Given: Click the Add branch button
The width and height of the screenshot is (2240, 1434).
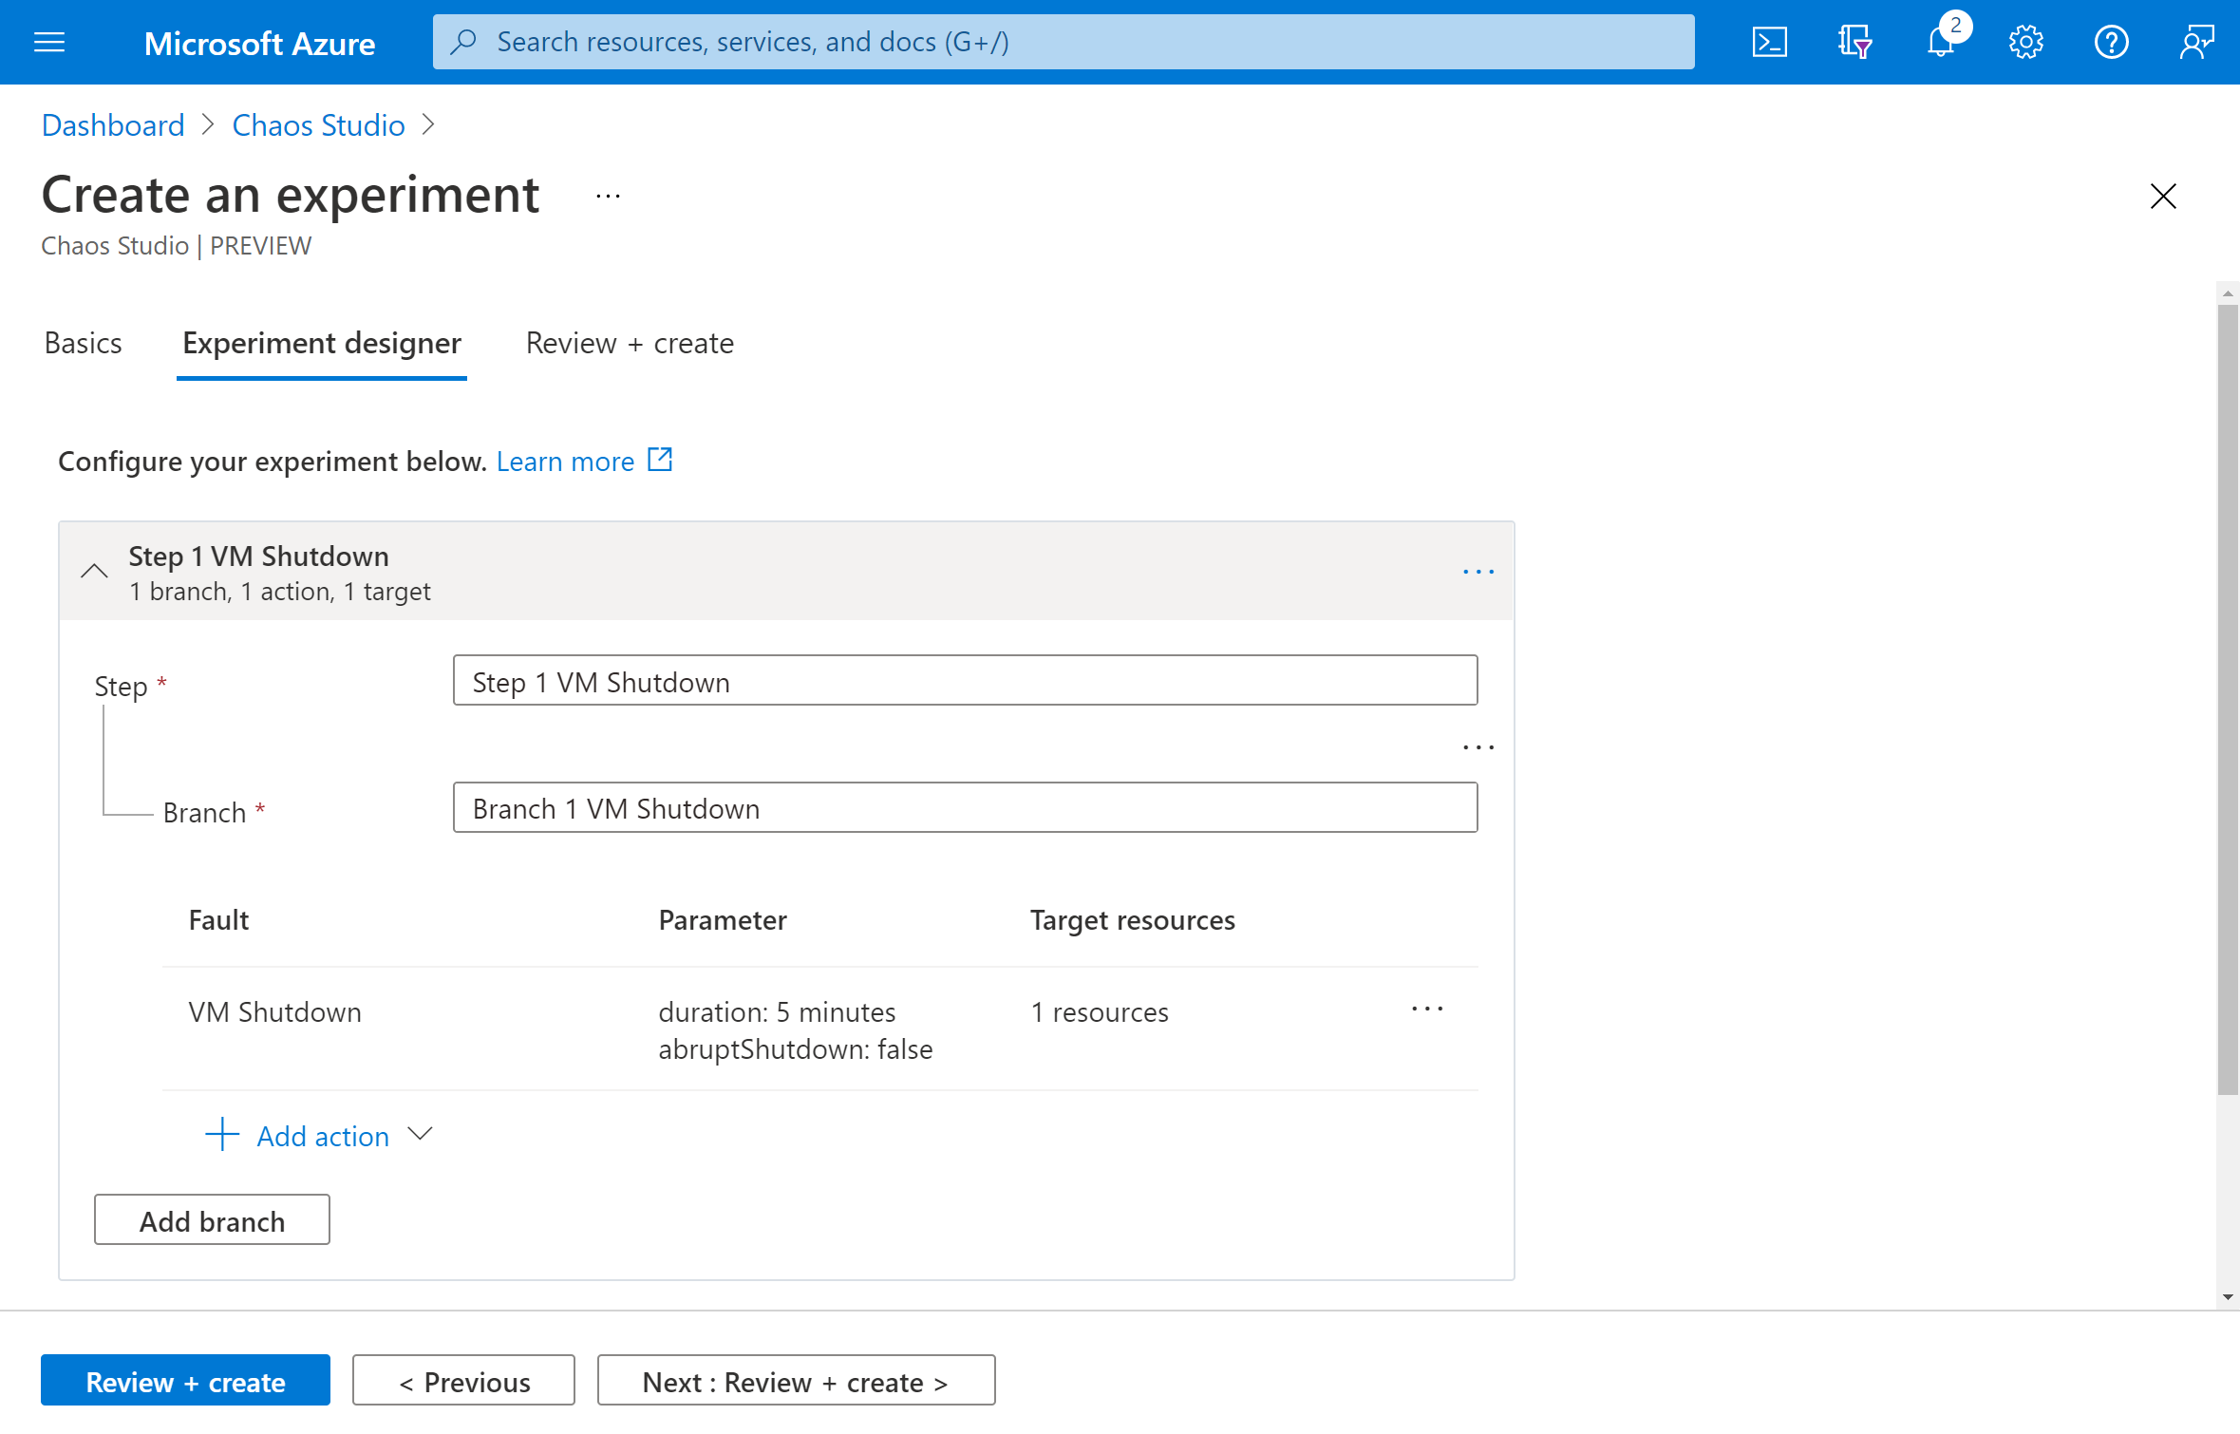Looking at the screenshot, I should [x=213, y=1220].
